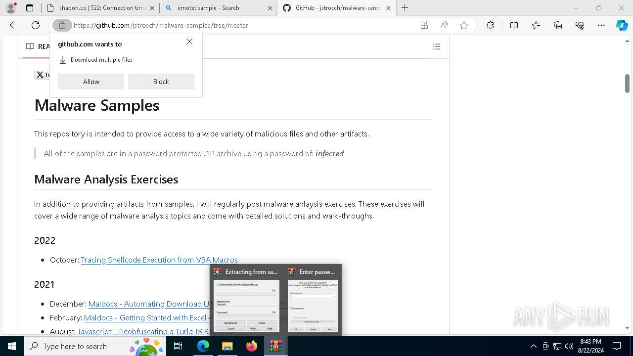
Task: Click the Malware Analysis Exercises heading
Action: click(106, 179)
